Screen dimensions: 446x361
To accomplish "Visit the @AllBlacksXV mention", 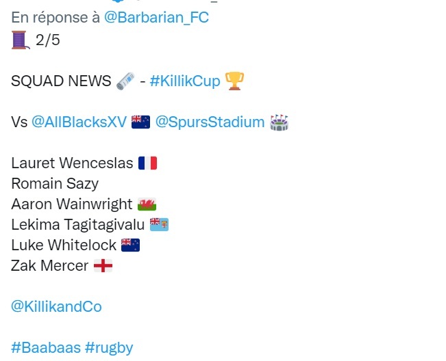I will 79,122.
